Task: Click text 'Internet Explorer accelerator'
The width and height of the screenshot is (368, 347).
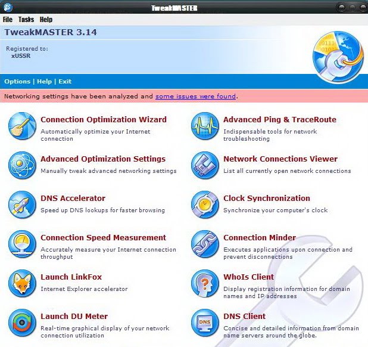Action: (x=84, y=289)
